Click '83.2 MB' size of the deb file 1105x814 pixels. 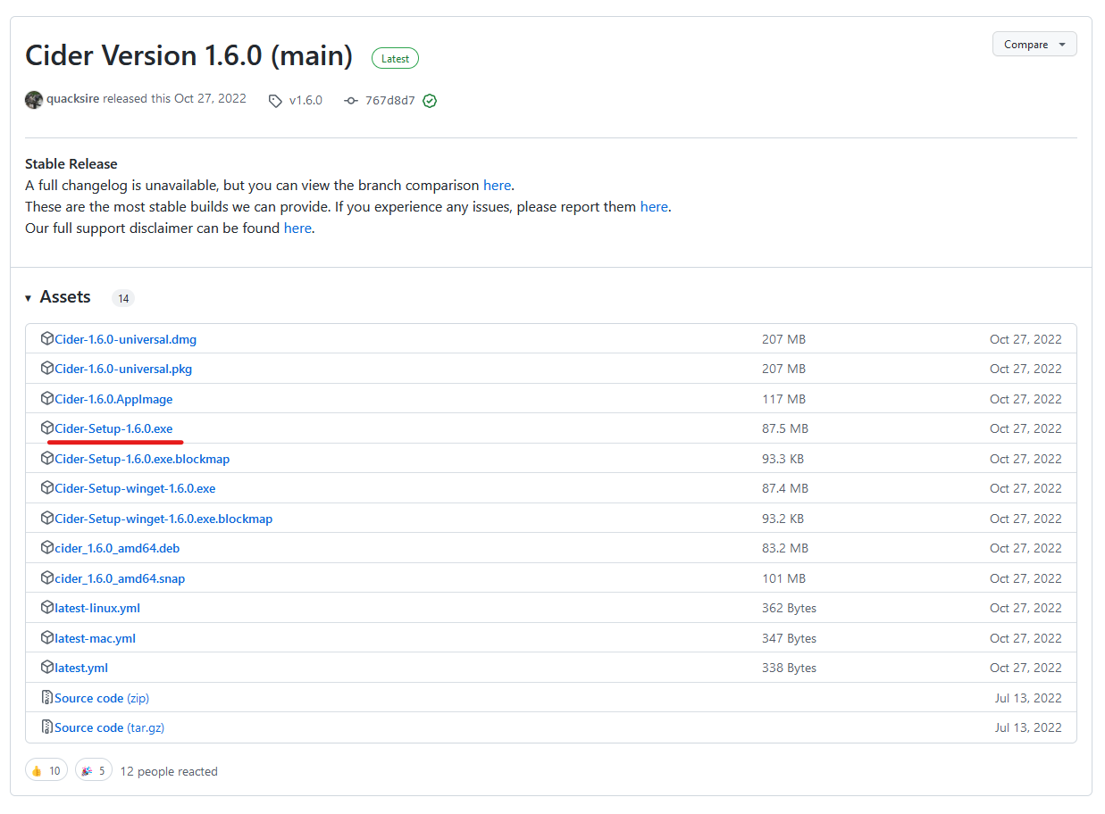785,548
